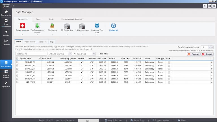Open File import tool
The image size is (217, 122).
coord(52,26)
